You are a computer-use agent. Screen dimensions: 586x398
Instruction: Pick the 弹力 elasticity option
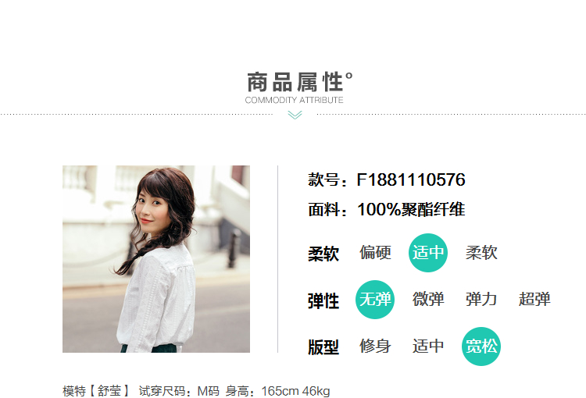click(x=481, y=300)
